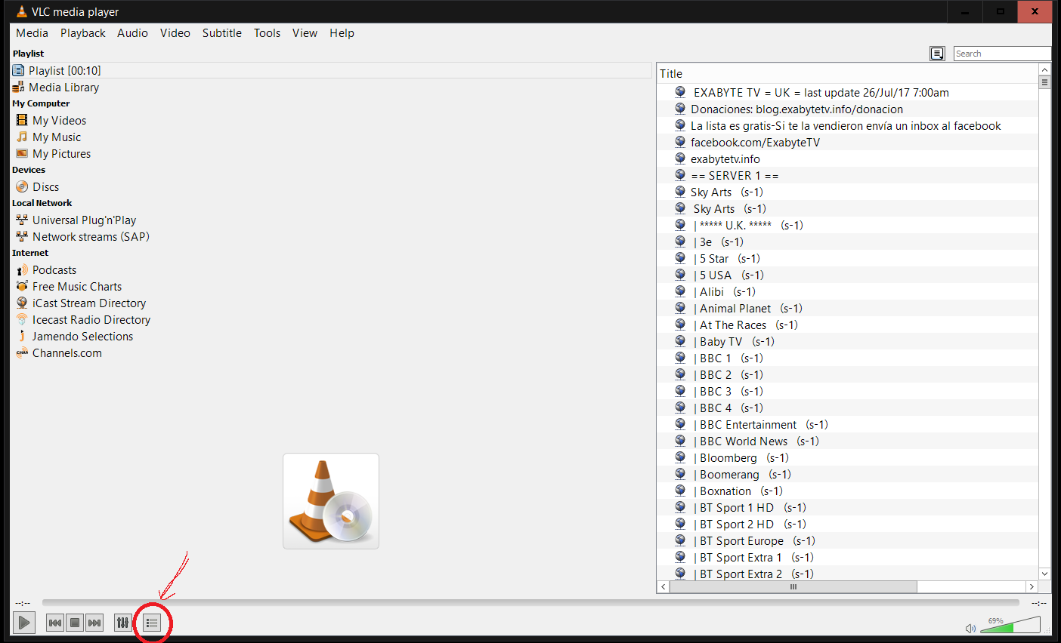The height and width of the screenshot is (643, 1061).
Task: Change playlist view mode icon near search
Action: pyautogui.click(x=937, y=54)
